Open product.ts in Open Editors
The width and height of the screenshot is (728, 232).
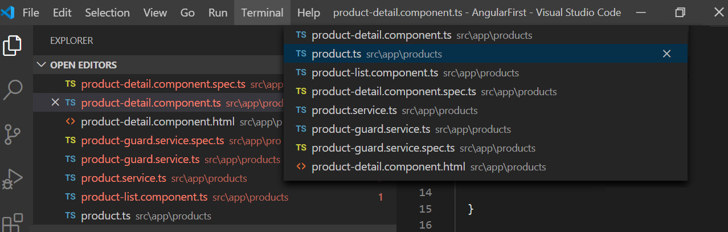[215, 216]
